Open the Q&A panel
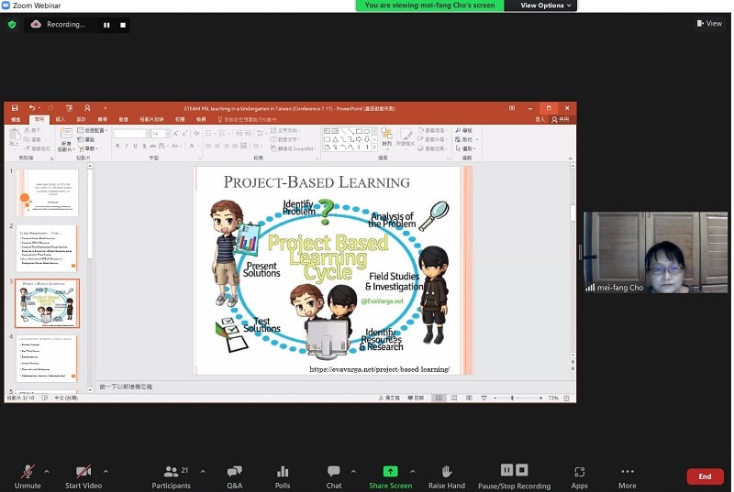734x492 pixels. [x=234, y=476]
